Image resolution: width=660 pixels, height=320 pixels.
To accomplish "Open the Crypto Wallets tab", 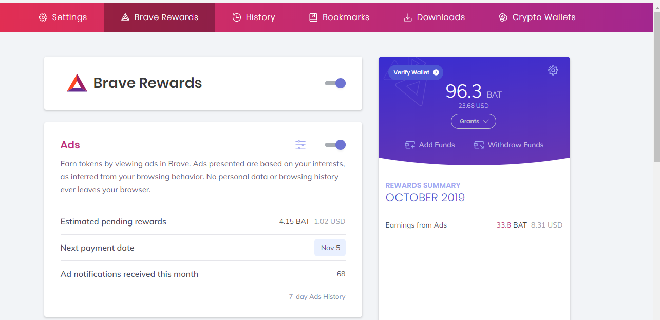I will click(537, 17).
